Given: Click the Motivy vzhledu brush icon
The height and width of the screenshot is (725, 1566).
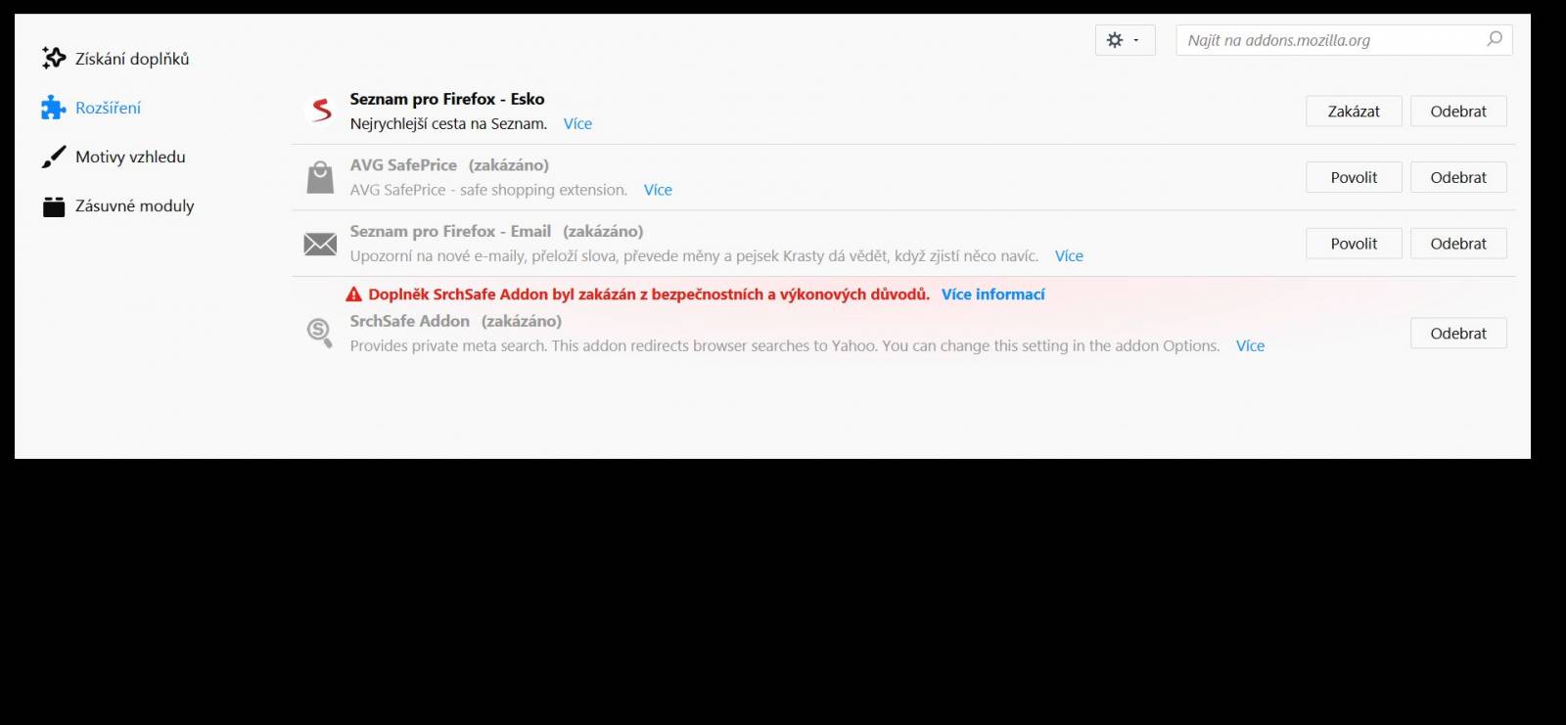Looking at the screenshot, I should (54, 157).
